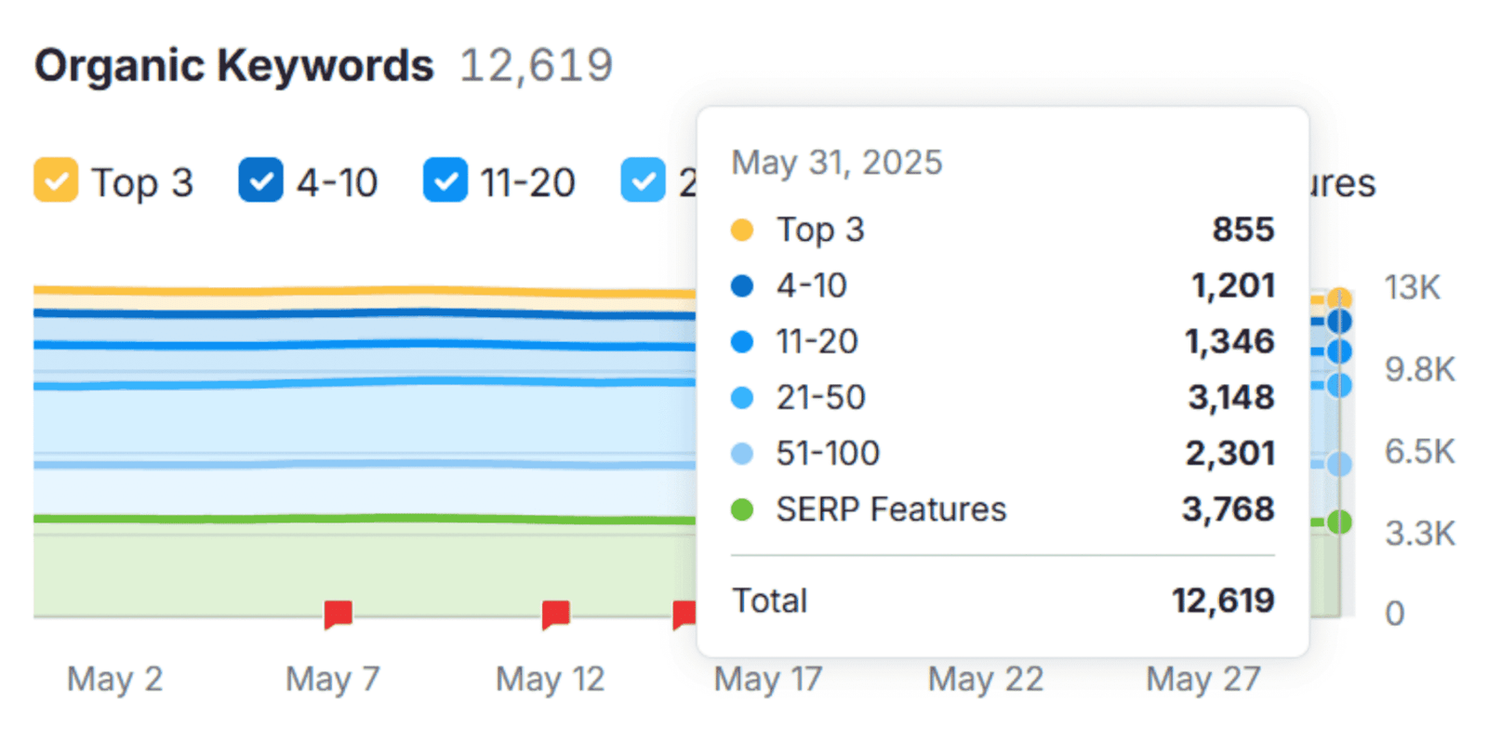
Task: Toggle the light-blue checkbox partly hidden by tooltip
Action: 643,180
